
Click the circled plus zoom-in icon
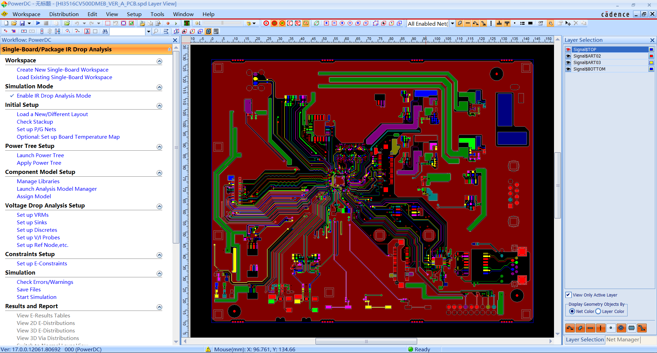tap(342, 23)
